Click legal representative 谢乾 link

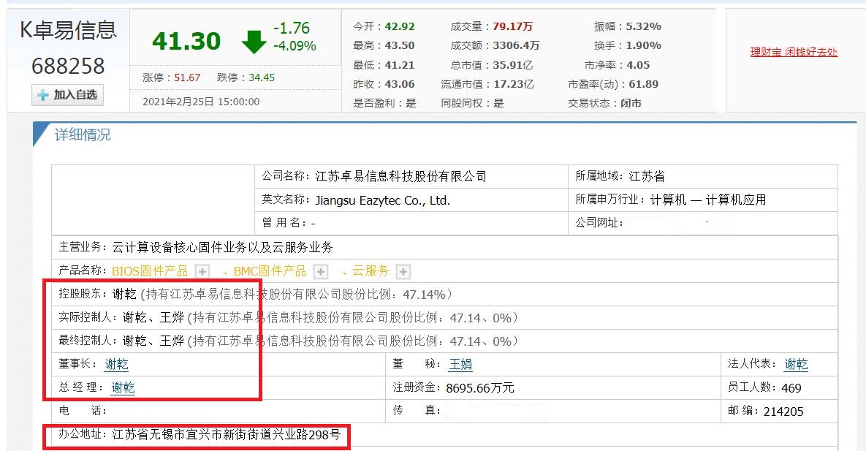pos(796,364)
